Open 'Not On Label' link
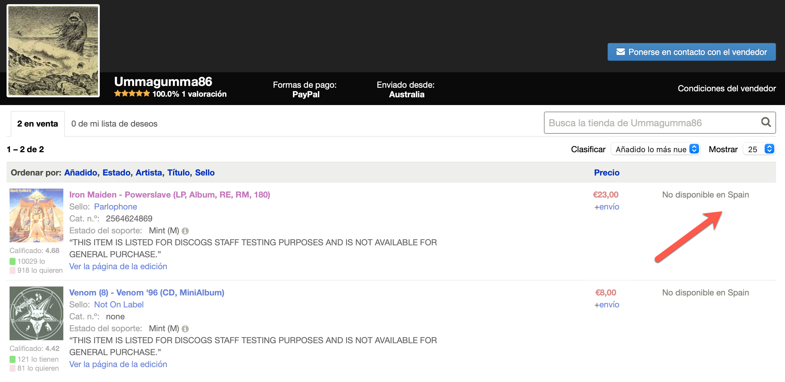Screen dimensions: 785x382 tap(119, 305)
